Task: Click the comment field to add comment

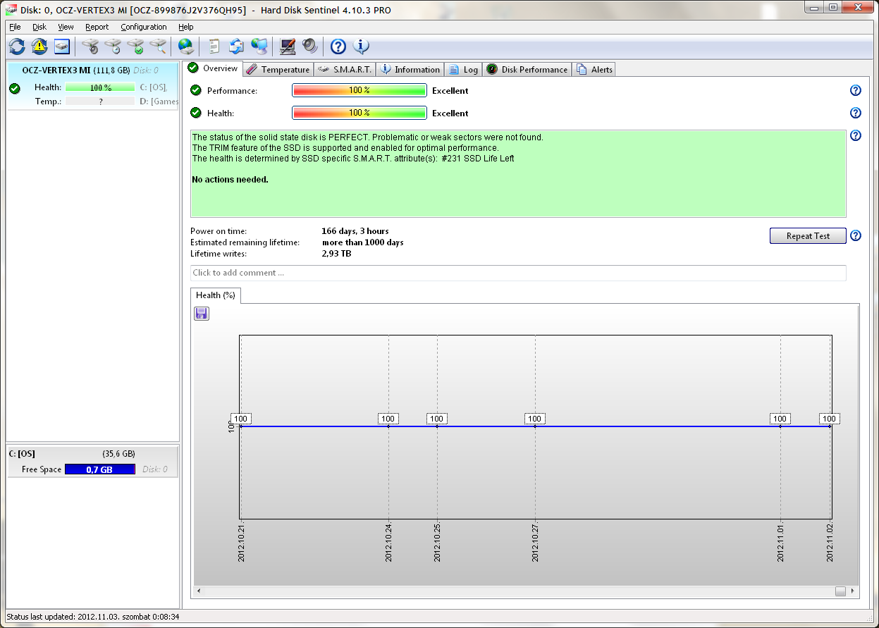Action: tap(518, 273)
